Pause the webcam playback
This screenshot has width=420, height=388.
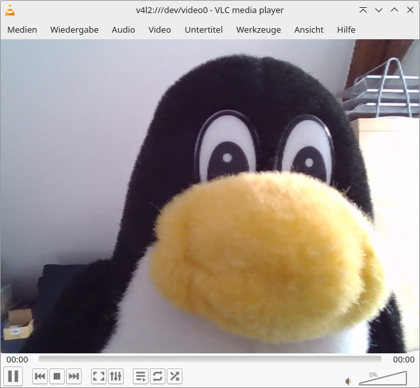point(13,376)
